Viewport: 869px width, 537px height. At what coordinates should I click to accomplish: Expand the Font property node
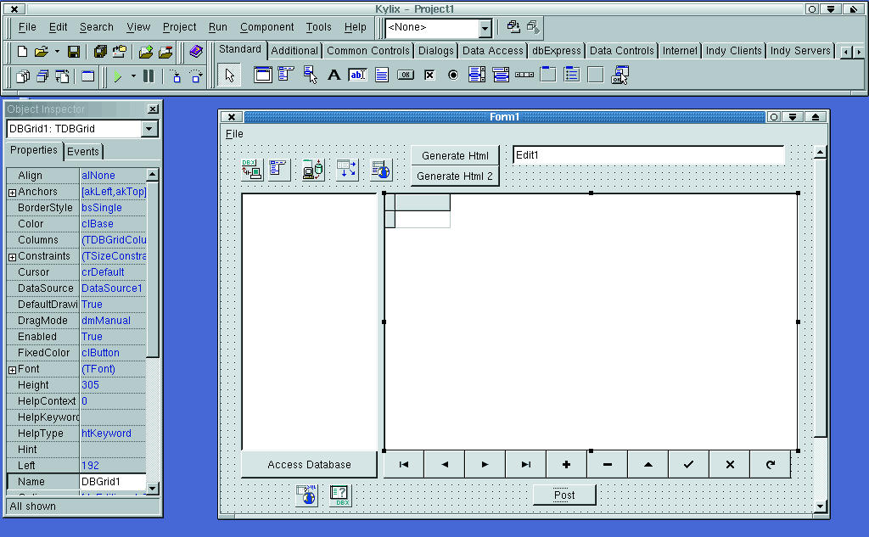point(12,370)
